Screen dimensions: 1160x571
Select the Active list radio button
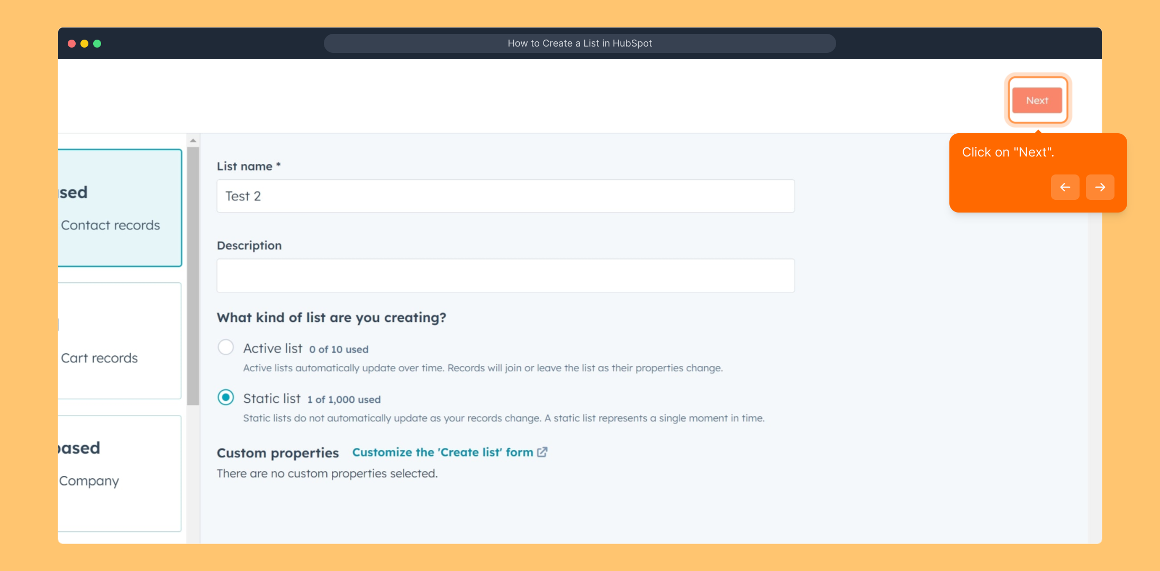(x=225, y=347)
